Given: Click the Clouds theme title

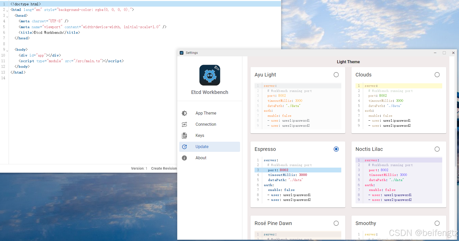Looking at the screenshot, I should pos(363,75).
